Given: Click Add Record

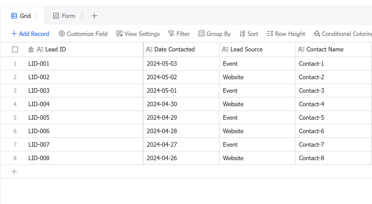Looking at the screenshot, I should (x=30, y=34).
